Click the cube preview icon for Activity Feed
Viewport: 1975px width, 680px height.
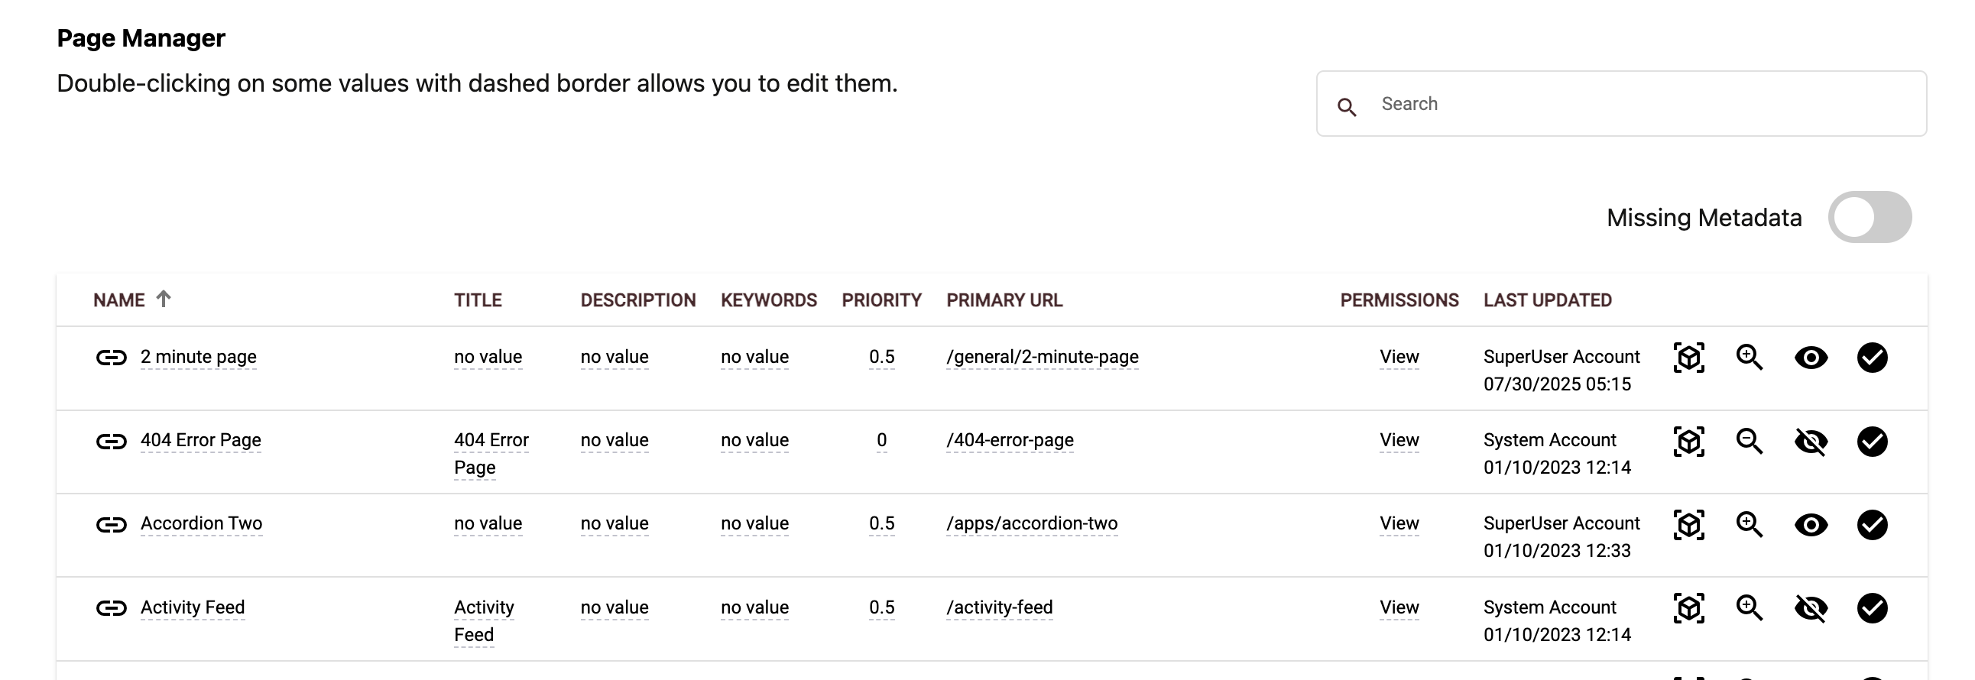tap(1688, 608)
